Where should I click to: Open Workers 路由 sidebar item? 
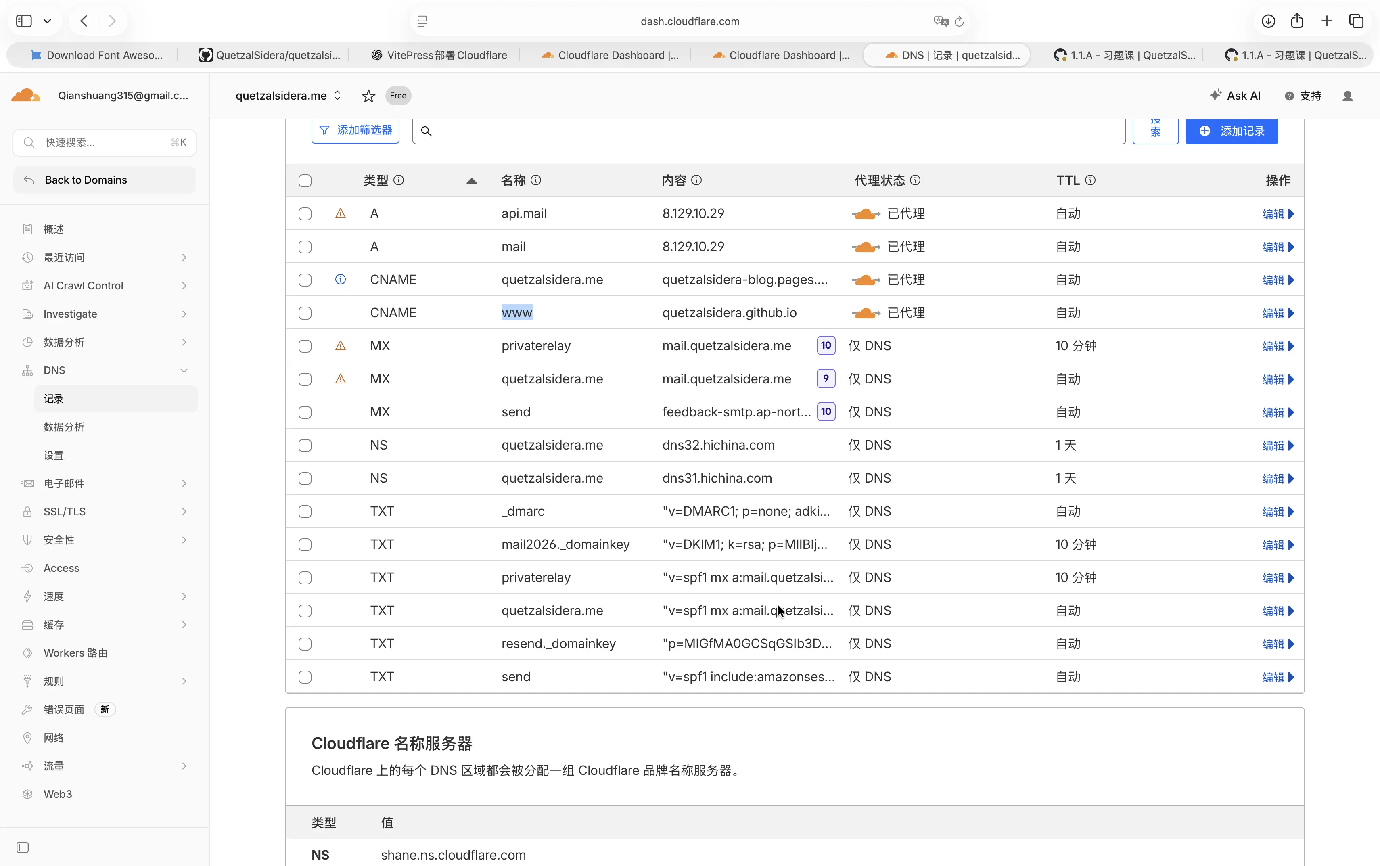point(75,653)
